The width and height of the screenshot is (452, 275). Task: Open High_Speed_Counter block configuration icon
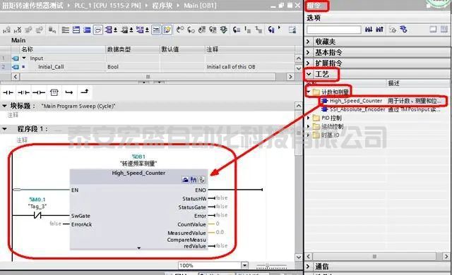[x=185, y=180]
